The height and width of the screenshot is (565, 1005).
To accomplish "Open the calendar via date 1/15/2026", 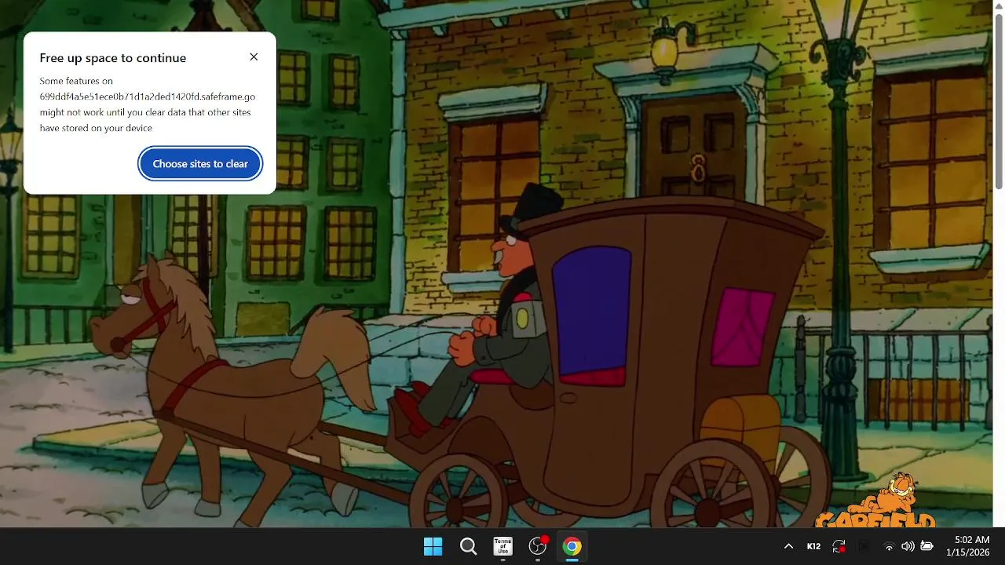I will click(968, 553).
